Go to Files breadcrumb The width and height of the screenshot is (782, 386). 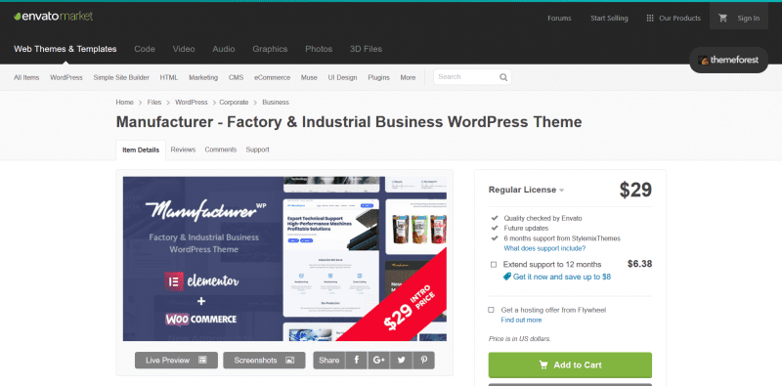[154, 103]
